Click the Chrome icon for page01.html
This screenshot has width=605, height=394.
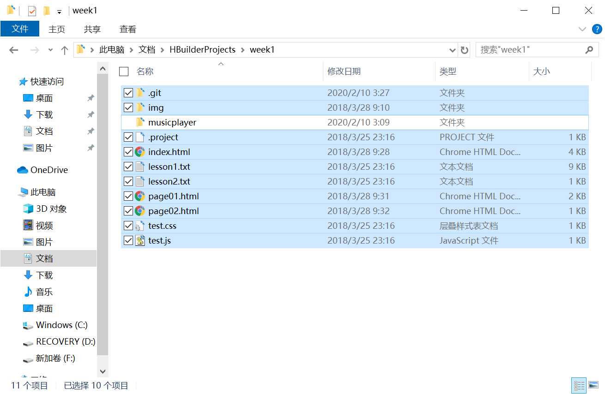click(x=140, y=196)
